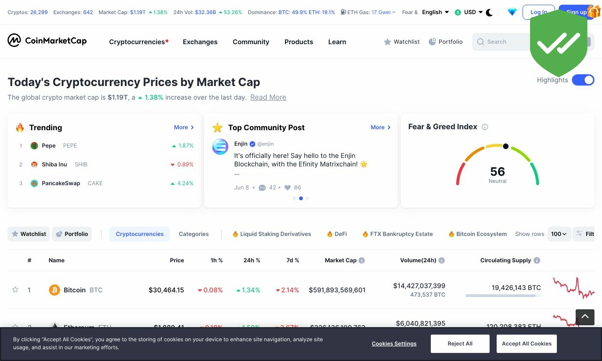
Task: Select the Bitcoin Ecosystem tab
Action: (x=477, y=234)
